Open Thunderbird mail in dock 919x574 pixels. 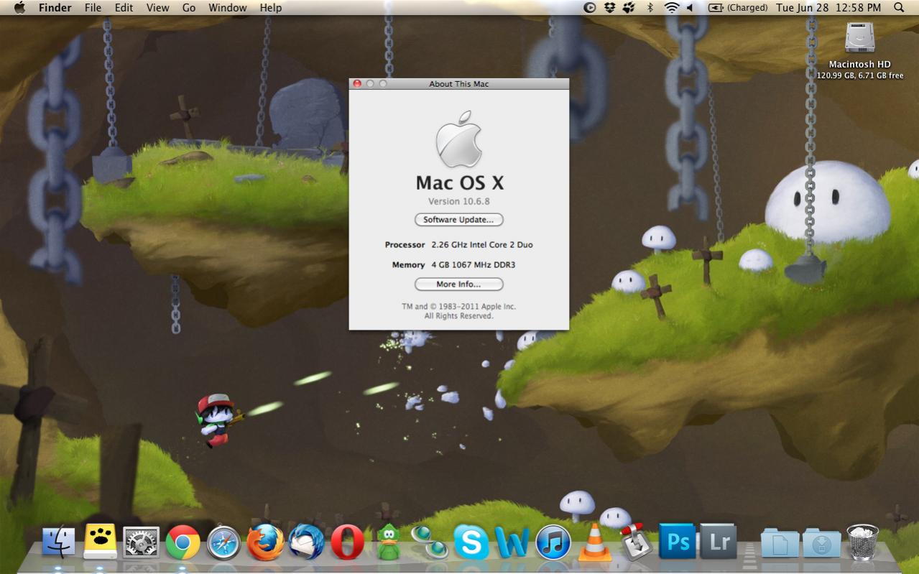306,542
